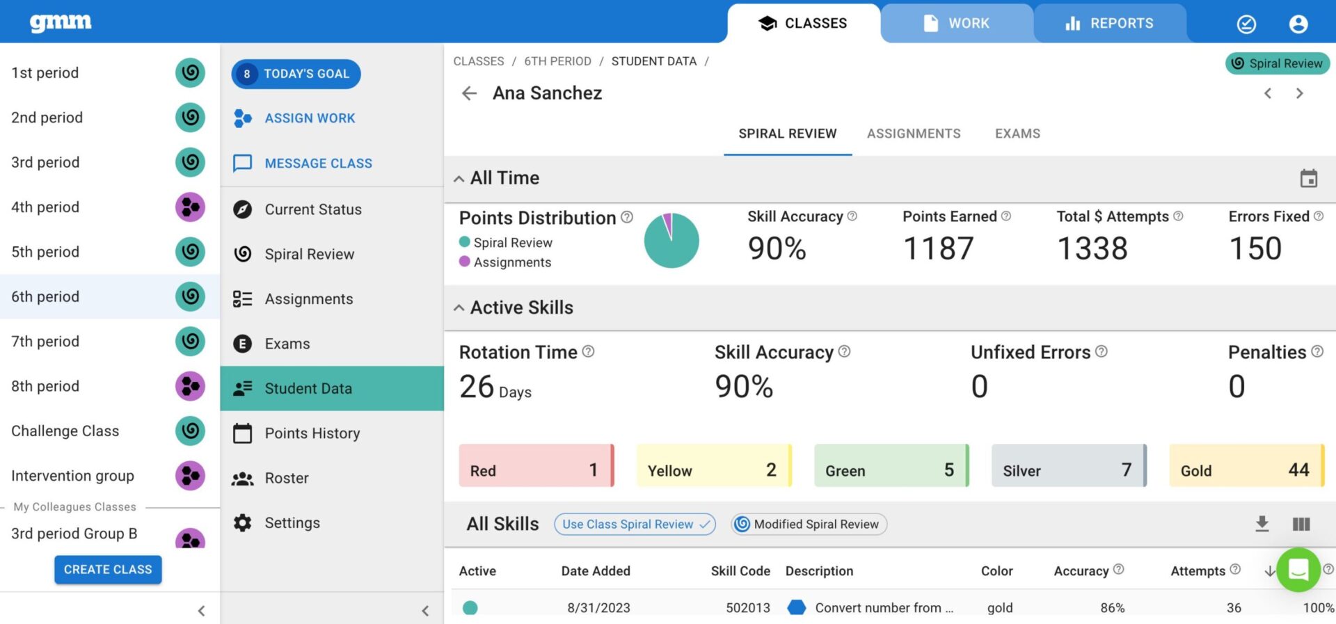Viewport: 1336px width, 624px height.
Task: Open the green chat support bubble
Action: point(1298,570)
